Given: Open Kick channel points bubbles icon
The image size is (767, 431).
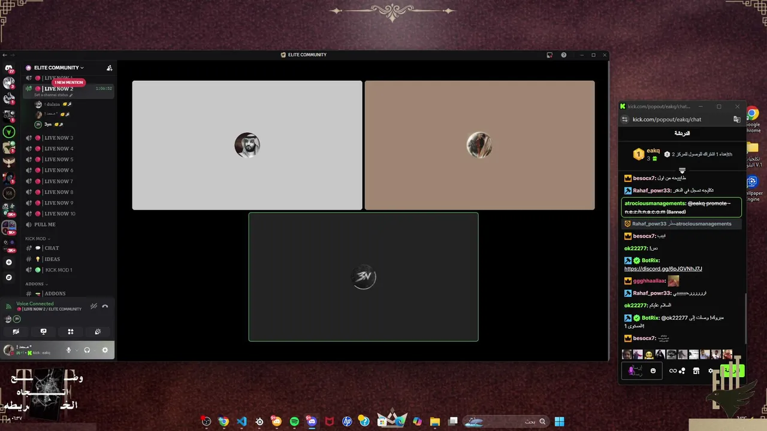Looking at the screenshot, I should point(682,371).
